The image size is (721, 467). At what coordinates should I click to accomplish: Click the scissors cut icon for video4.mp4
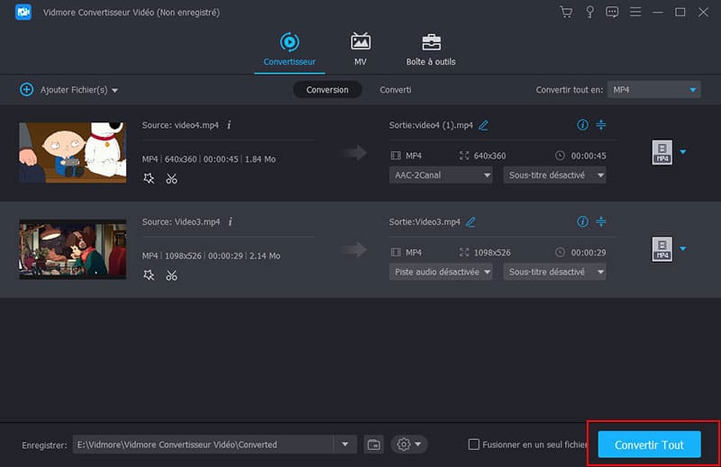pos(171,178)
